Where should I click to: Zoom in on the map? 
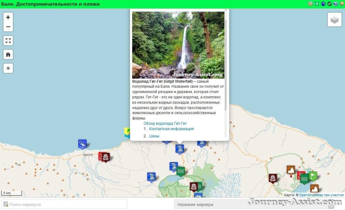point(8,17)
